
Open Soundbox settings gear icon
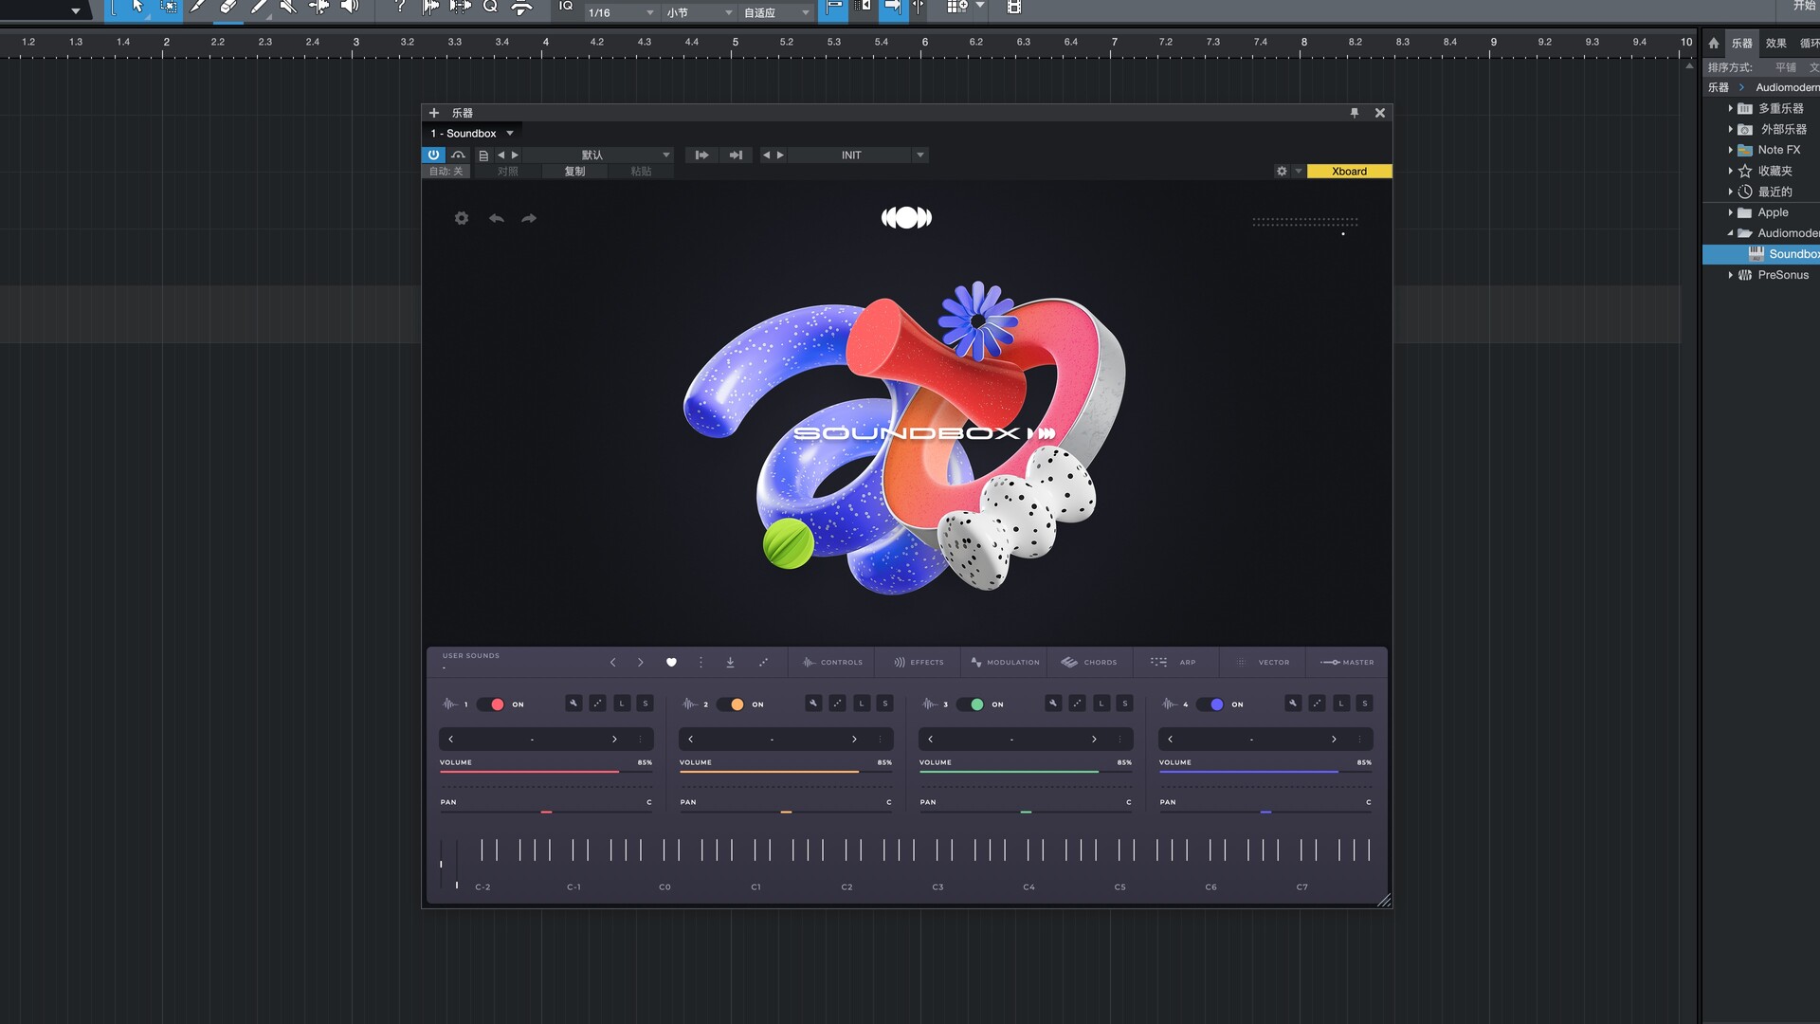462,218
